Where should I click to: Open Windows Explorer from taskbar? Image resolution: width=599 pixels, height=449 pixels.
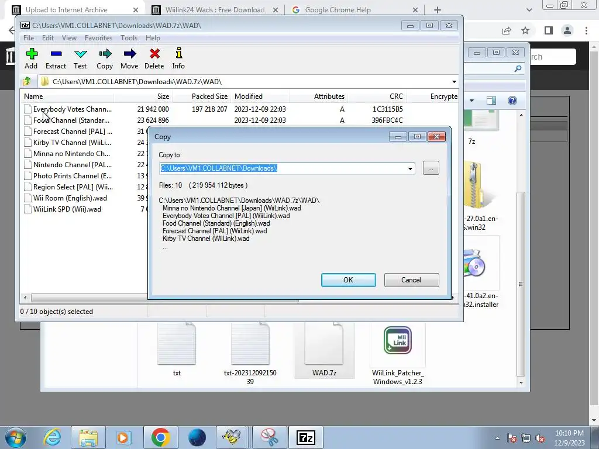click(89, 437)
